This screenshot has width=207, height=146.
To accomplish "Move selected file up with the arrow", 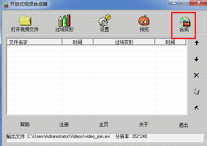I will pyautogui.click(x=197, y=43).
